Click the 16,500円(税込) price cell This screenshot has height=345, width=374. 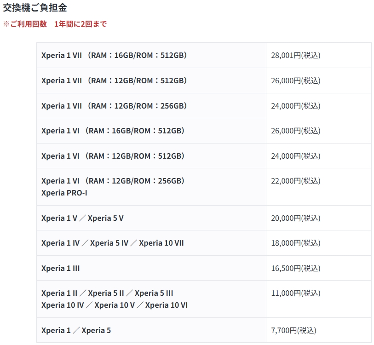(295, 268)
